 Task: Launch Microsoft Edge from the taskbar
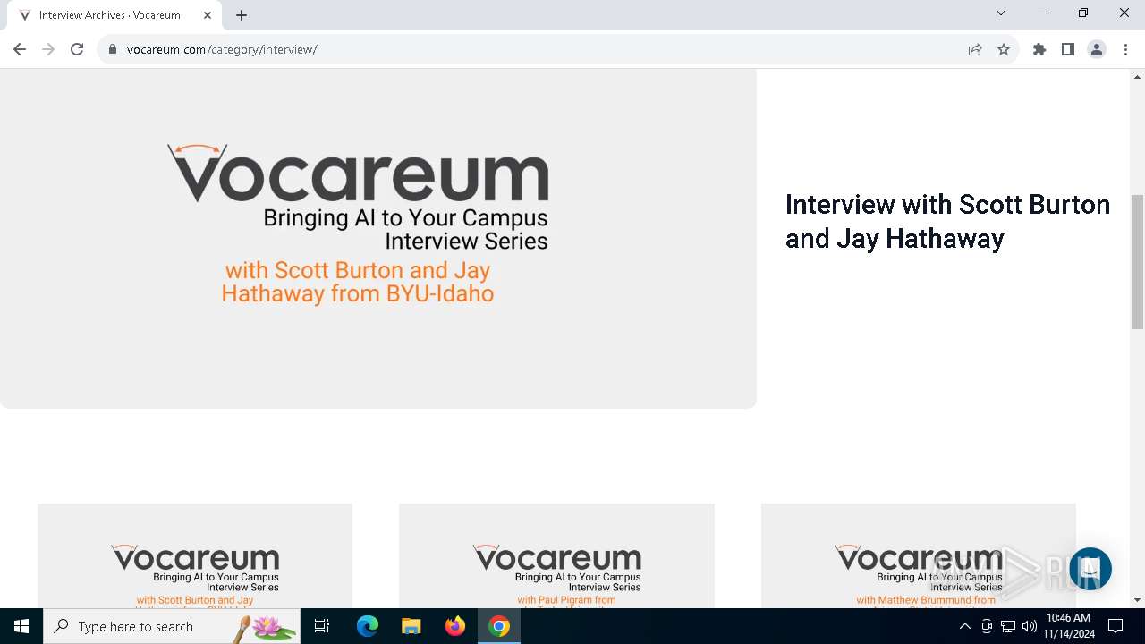(368, 626)
